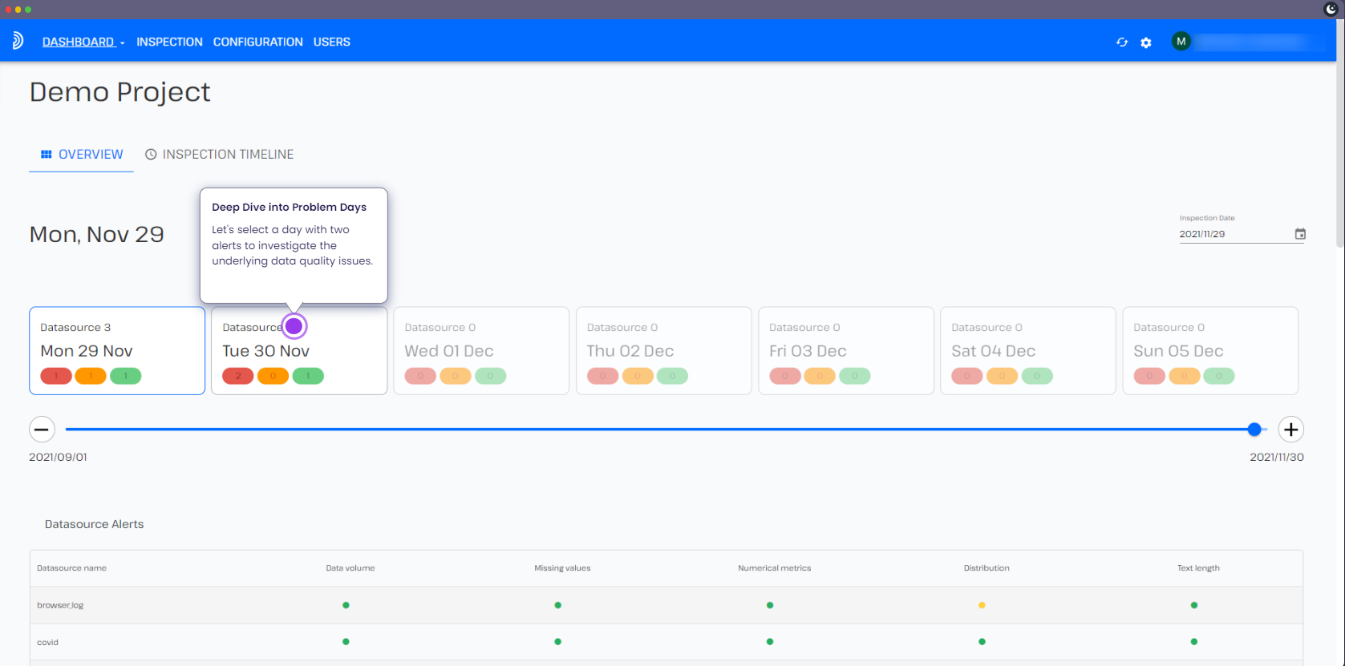Click the purple tour beacon dot
The width and height of the screenshot is (1345, 666).
tap(294, 326)
